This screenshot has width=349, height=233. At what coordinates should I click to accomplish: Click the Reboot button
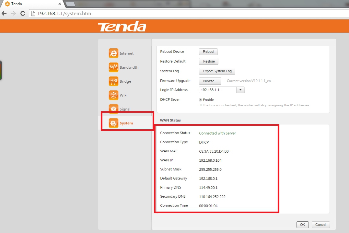(208, 52)
